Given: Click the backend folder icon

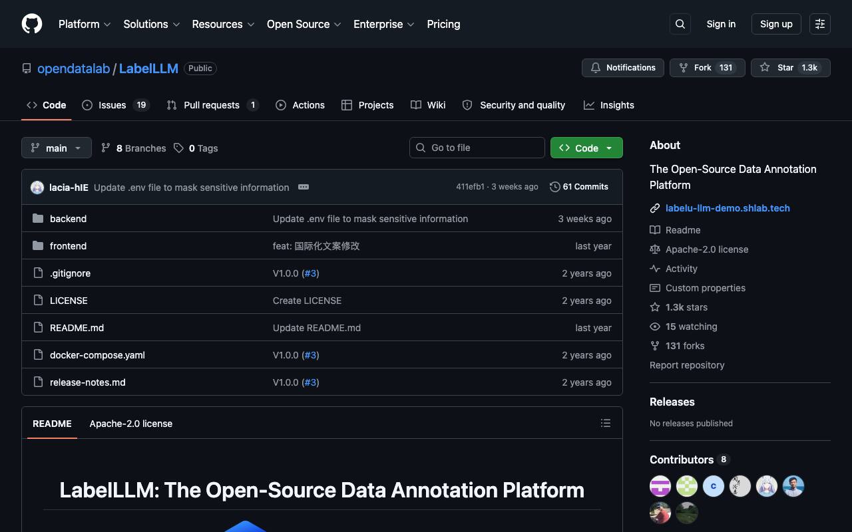Looking at the screenshot, I should pos(38,219).
